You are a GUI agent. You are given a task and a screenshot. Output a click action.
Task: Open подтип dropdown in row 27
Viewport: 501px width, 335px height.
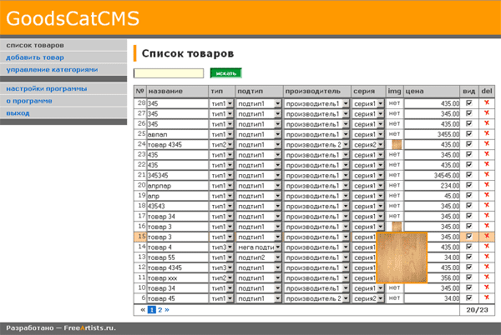pyautogui.click(x=259, y=114)
